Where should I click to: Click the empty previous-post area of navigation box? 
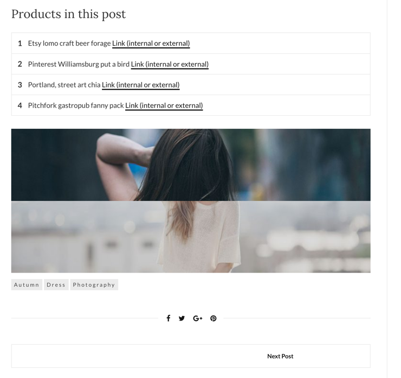pyautogui.click(x=101, y=356)
